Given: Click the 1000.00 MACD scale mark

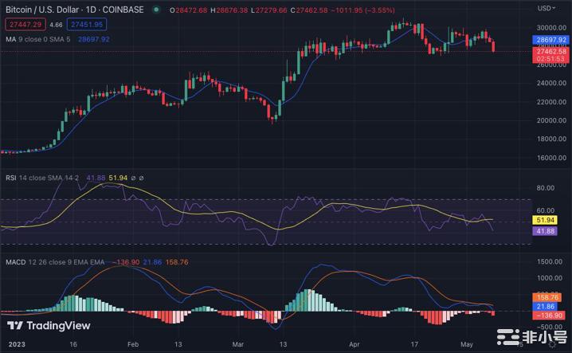Looking at the screenshot, I should [550, 278].
